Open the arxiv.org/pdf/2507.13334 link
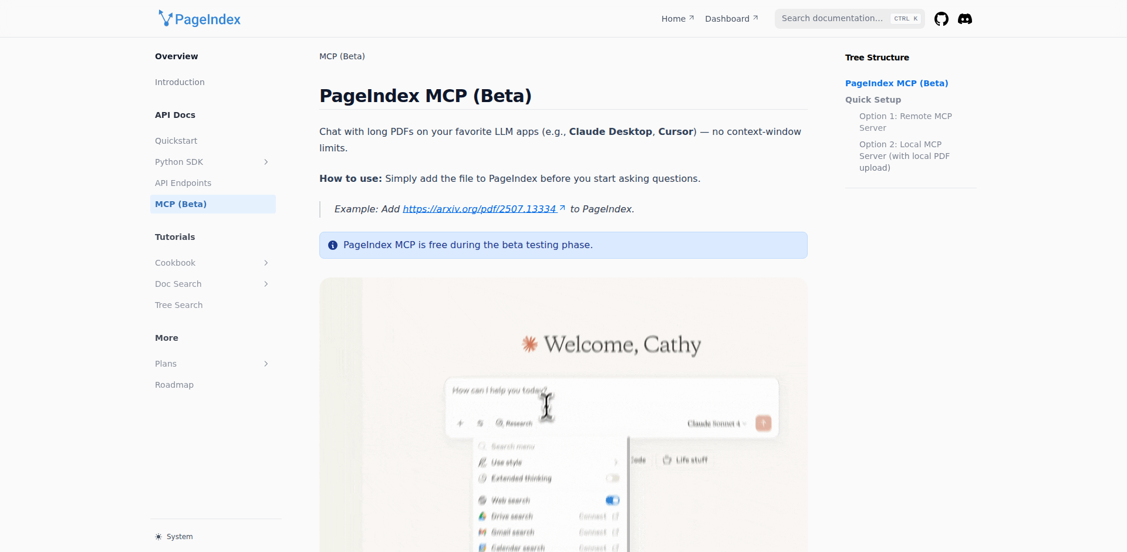Viewport: 1127px width, 552px height. tap(484, 209)
